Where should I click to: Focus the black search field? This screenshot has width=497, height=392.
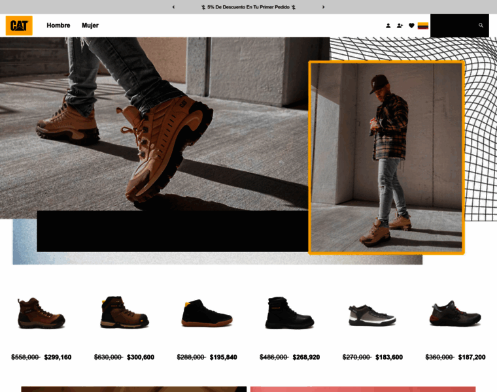point(460,25)
